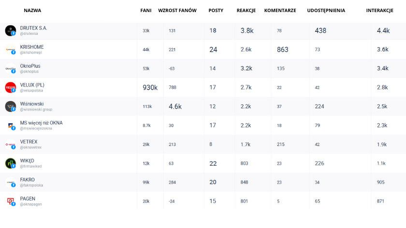Viewport: 406px width, 228px height.
Task: Open the @krishomepl handle link
Action: click(31, 53)
